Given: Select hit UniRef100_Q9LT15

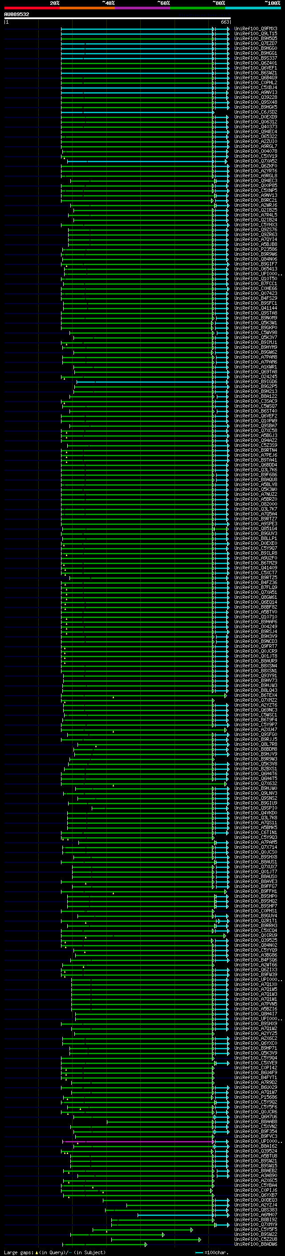Looking at the screenshot, I should coord(255,34).
